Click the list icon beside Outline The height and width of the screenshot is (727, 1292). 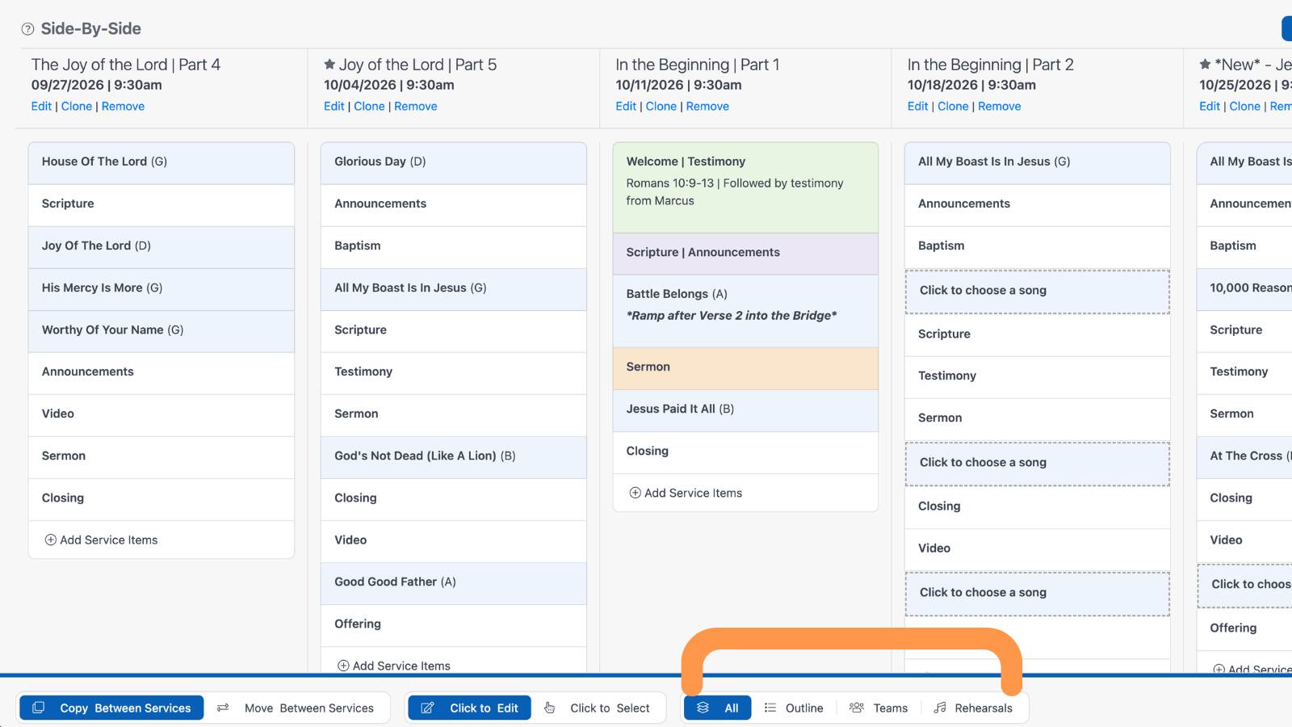click(x=770, y=708)
